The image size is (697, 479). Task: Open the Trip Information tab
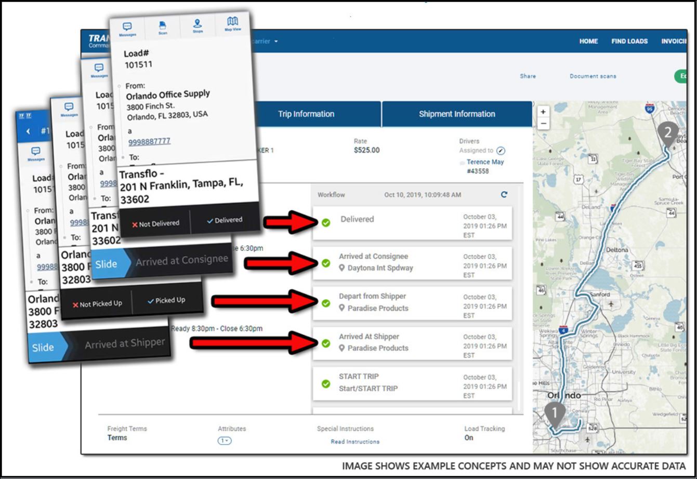point(306,114)
